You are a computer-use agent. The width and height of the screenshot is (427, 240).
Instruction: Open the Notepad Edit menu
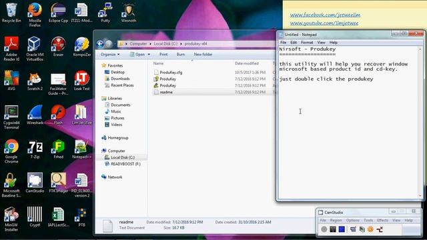click(294, 43)
